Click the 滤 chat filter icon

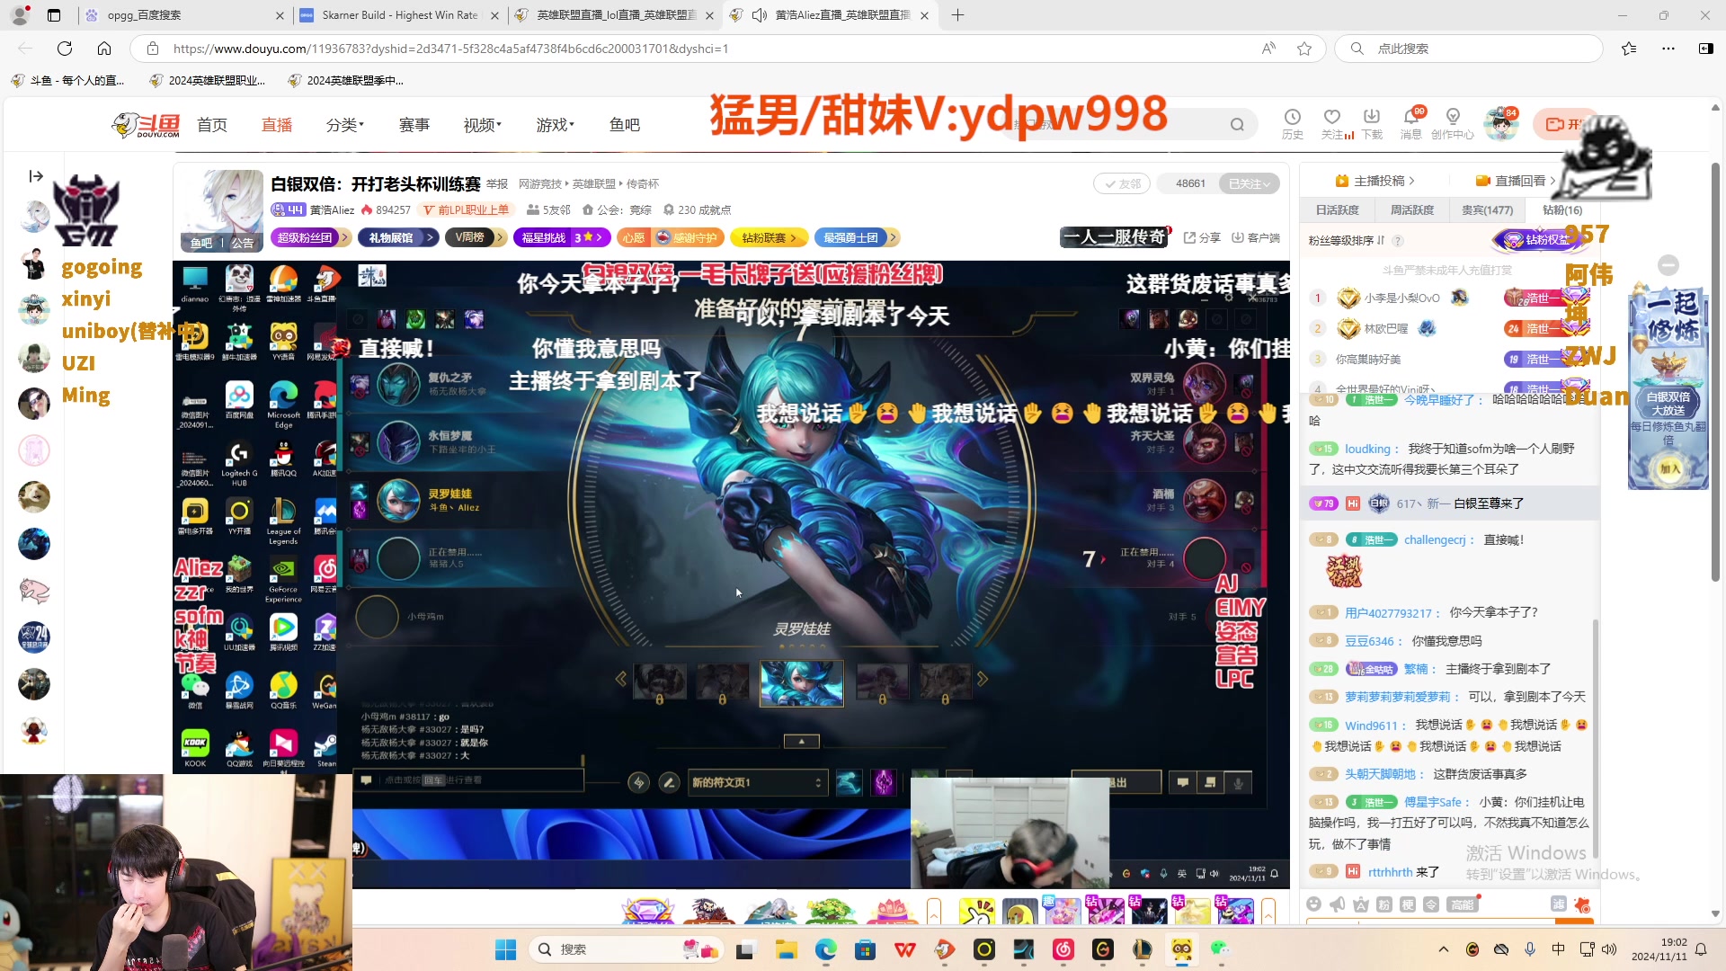(1559, 904)
